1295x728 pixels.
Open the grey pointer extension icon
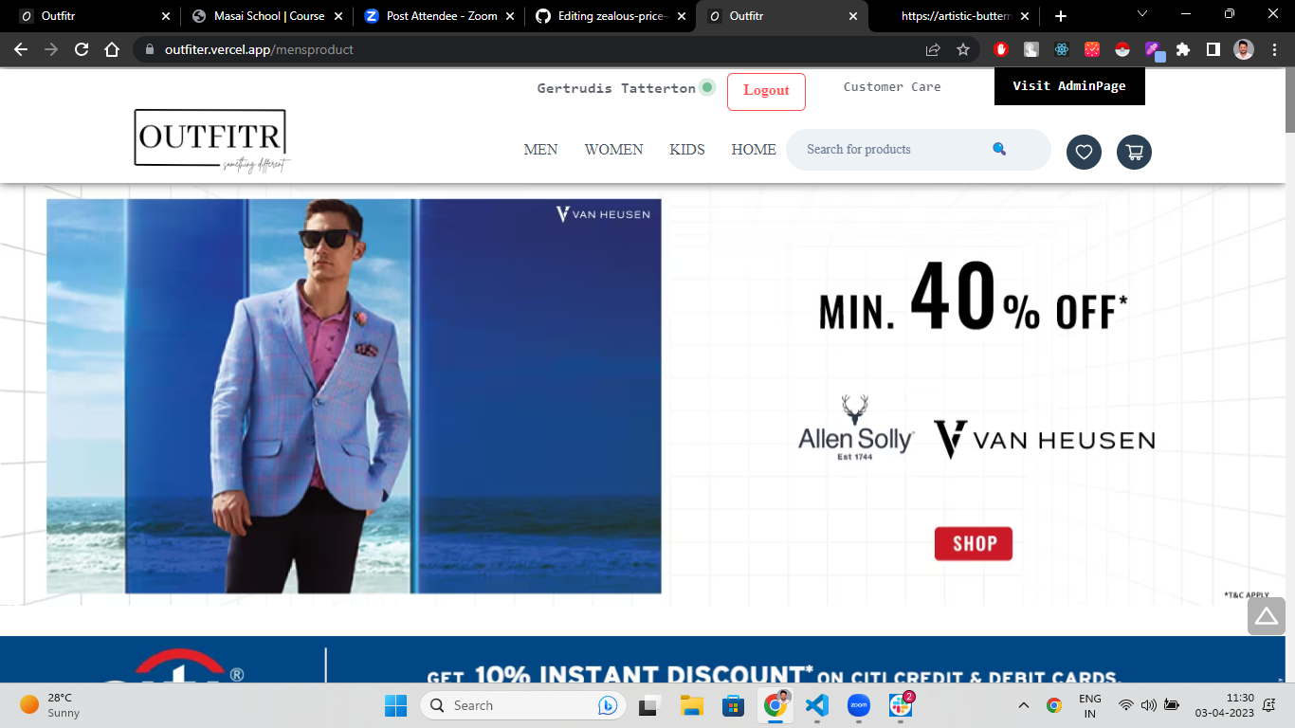1031,49
